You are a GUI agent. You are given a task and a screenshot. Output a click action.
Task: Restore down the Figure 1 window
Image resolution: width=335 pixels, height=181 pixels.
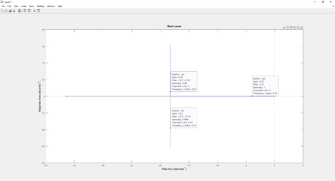[323, 2]
